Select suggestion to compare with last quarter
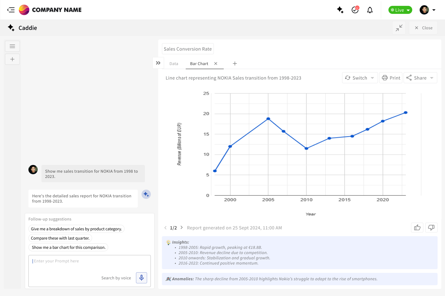 (x=60, y=238)
